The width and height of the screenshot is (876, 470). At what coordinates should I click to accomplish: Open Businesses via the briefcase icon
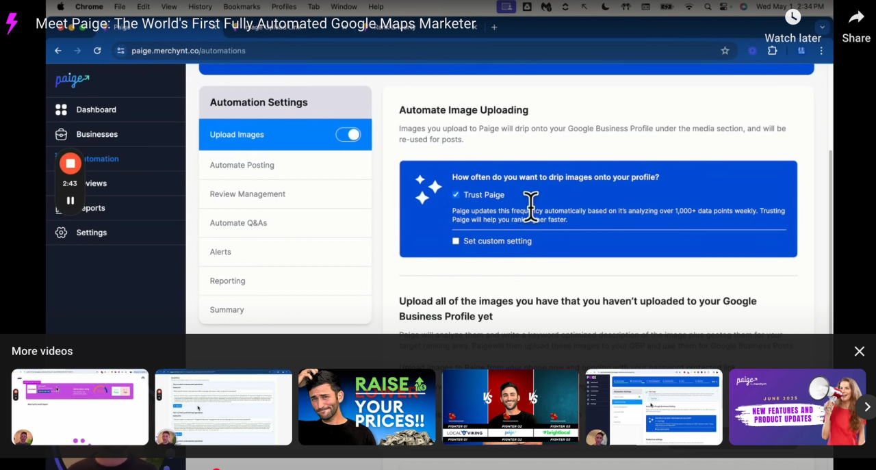coord(61,134)
